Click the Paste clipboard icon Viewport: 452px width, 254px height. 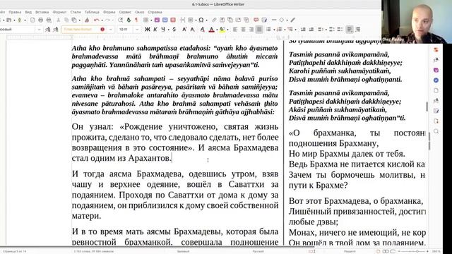coord(74,20)
